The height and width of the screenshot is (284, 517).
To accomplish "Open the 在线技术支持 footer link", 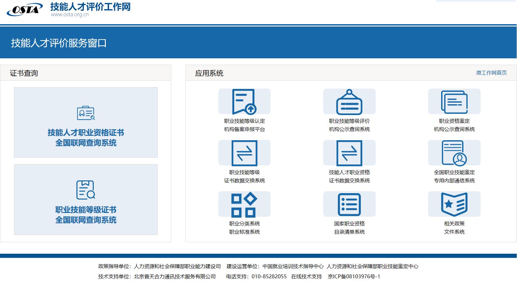I will pyautogui.click(x=306, y=277).
